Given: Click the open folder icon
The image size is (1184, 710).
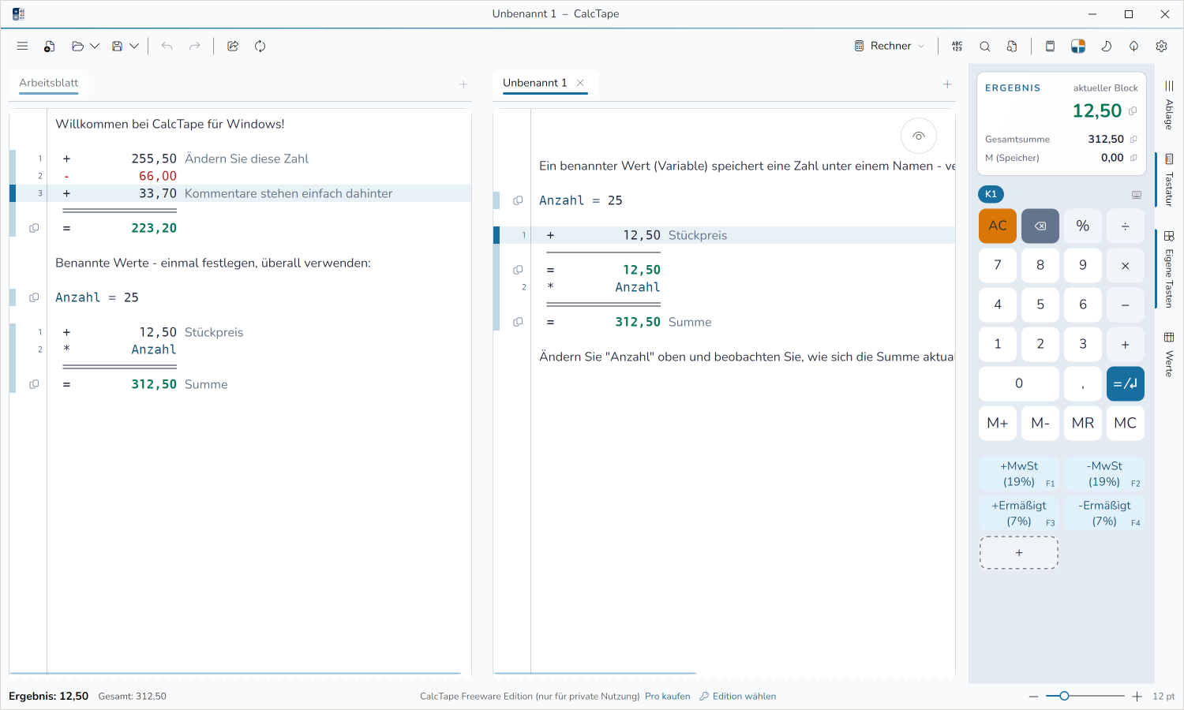Looking at the screenshot, I should coord(77,46).
